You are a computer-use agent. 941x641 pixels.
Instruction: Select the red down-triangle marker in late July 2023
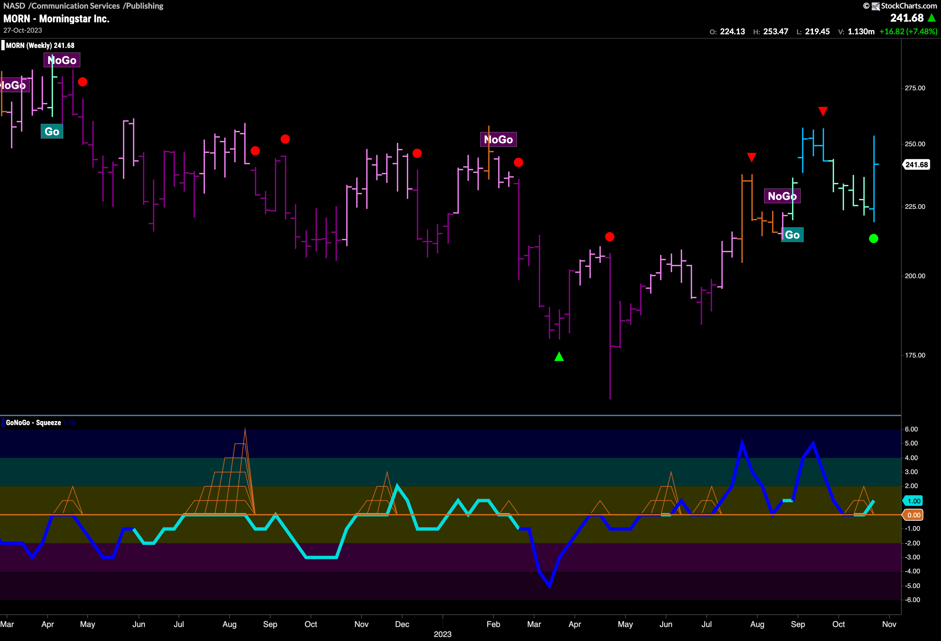pyautogui.click(x=751, y=157)
